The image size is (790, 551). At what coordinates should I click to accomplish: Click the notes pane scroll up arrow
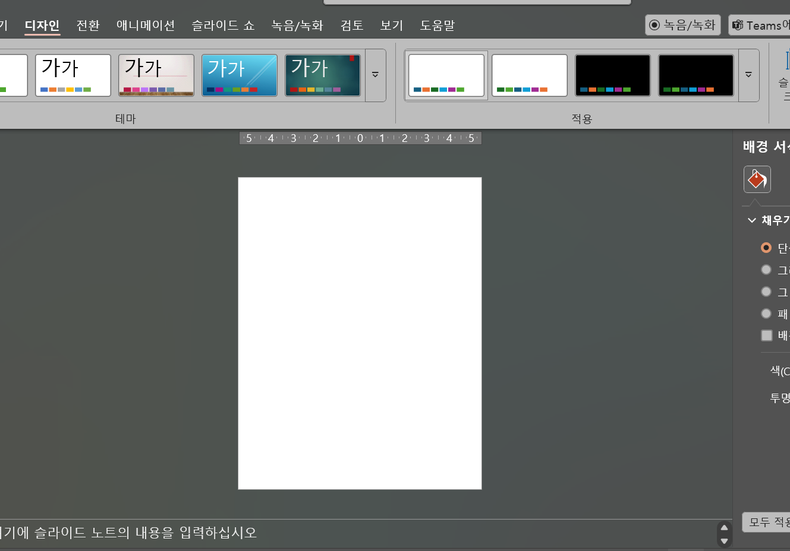(x=724, y=527)
